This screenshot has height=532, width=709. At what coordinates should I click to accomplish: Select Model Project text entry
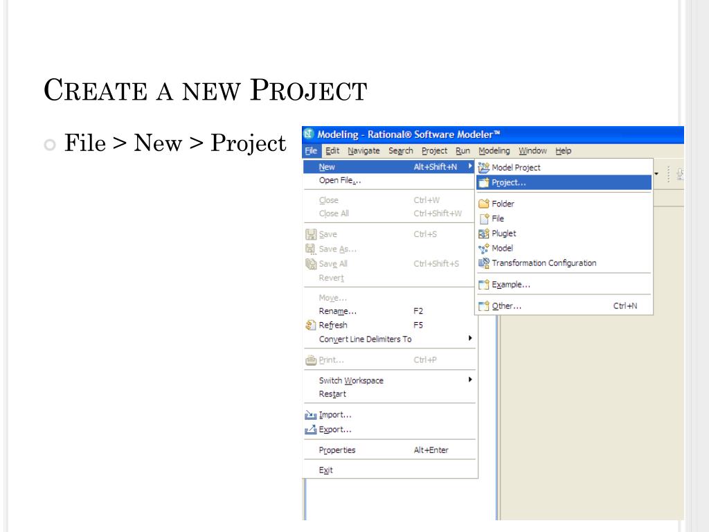point(516,168)
